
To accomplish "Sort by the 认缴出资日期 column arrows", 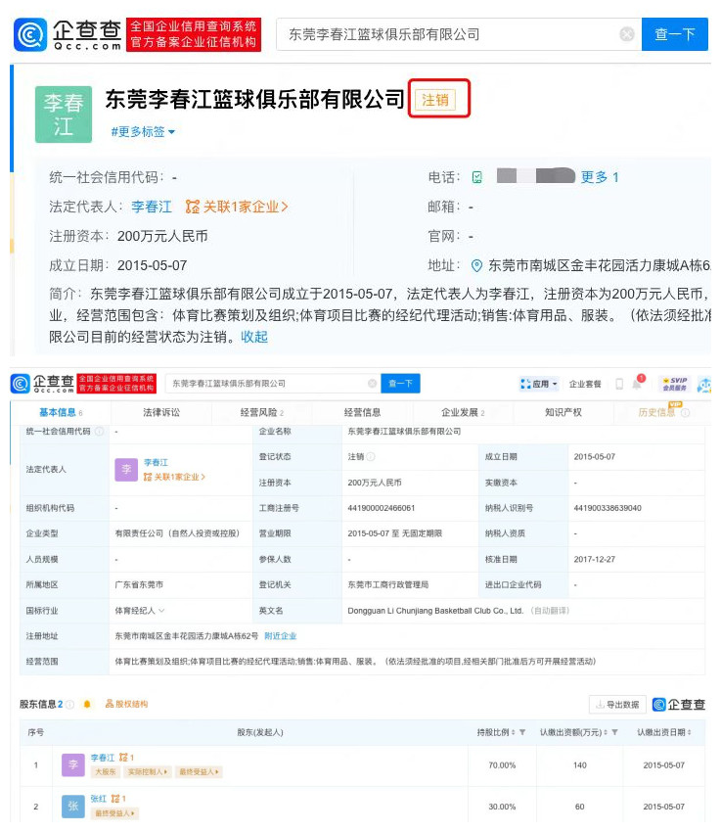I will click(689, 732).
